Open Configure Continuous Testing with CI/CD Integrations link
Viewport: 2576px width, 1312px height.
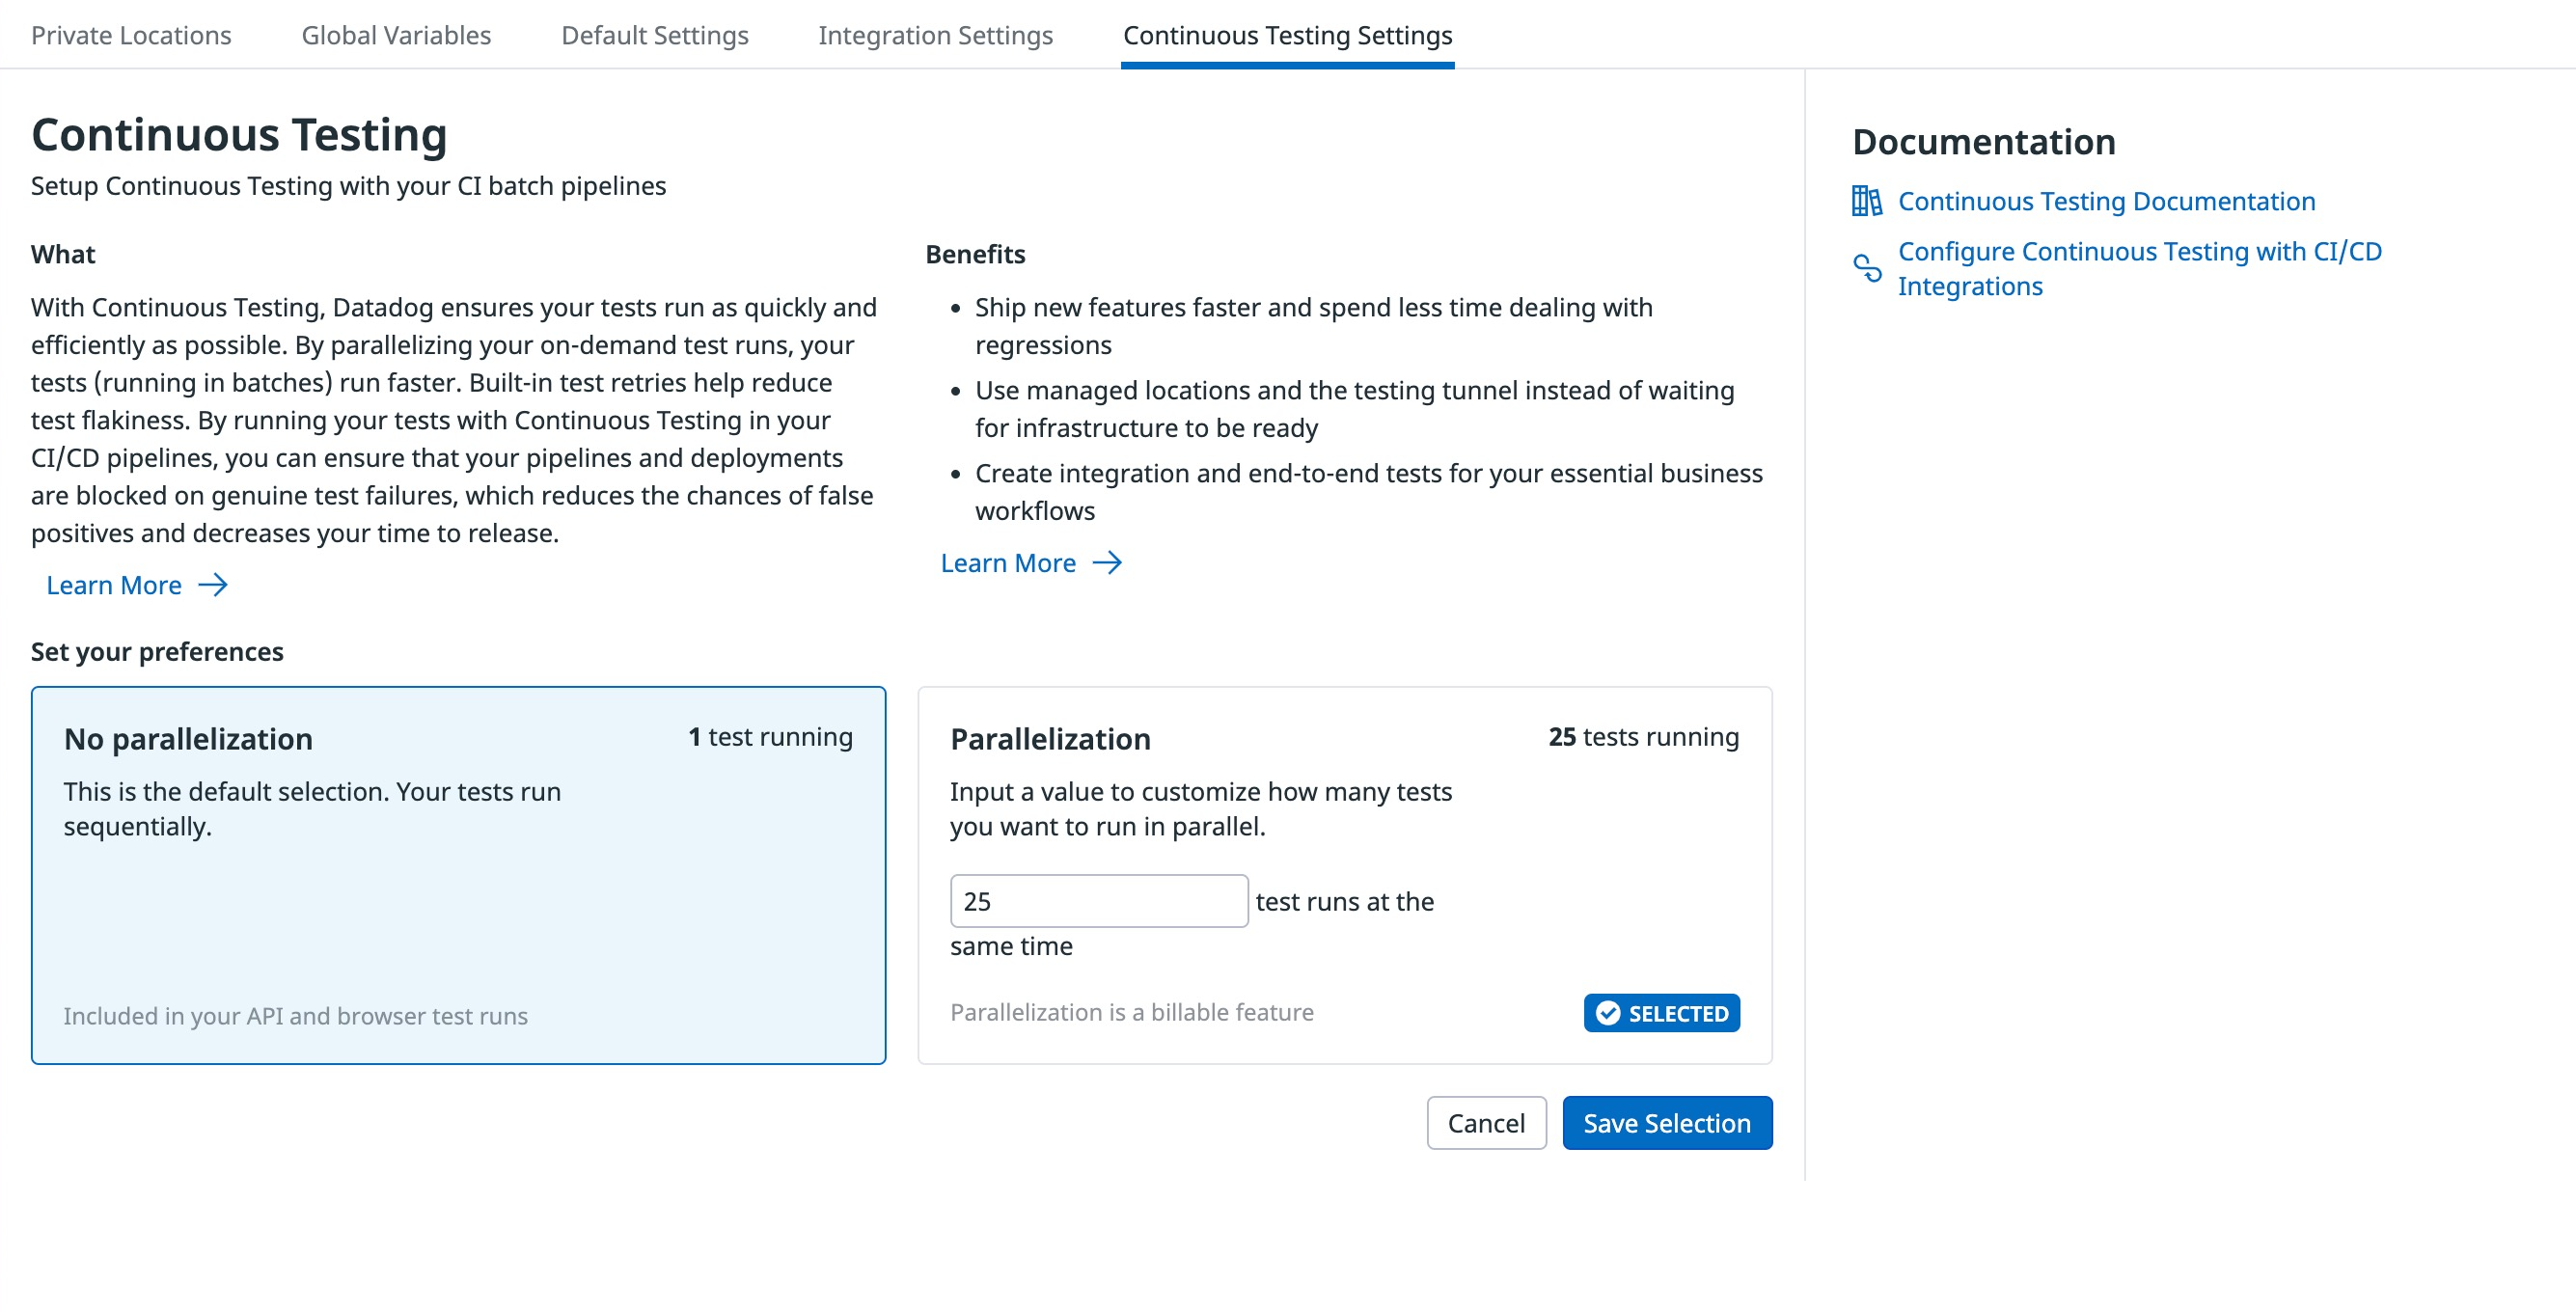(2139, 268)
